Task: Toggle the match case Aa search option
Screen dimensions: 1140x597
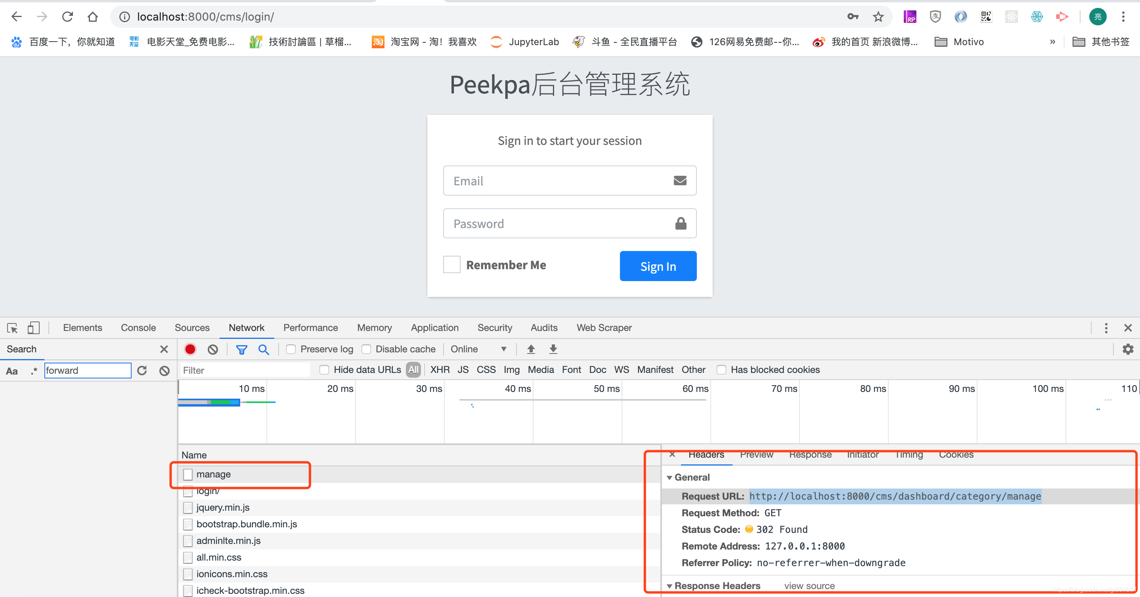Action: coord(12,371)
